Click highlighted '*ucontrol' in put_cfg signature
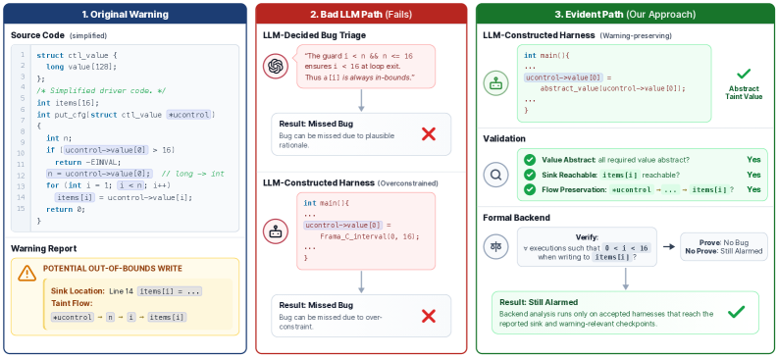The width and height of the screenshot is (778, 359). click(189, 115)
